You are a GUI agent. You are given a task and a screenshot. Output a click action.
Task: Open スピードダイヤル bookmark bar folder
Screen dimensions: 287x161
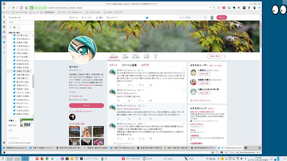(20, 13)
